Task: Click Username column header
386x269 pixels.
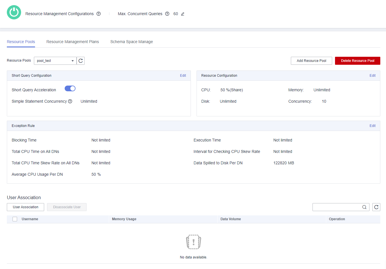Action: tap(30, 219)
